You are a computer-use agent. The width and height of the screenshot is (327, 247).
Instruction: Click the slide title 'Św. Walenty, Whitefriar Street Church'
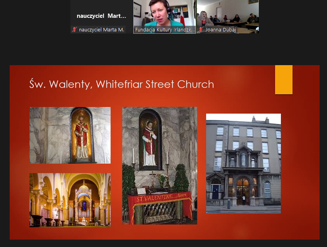[x=122, y=84]
